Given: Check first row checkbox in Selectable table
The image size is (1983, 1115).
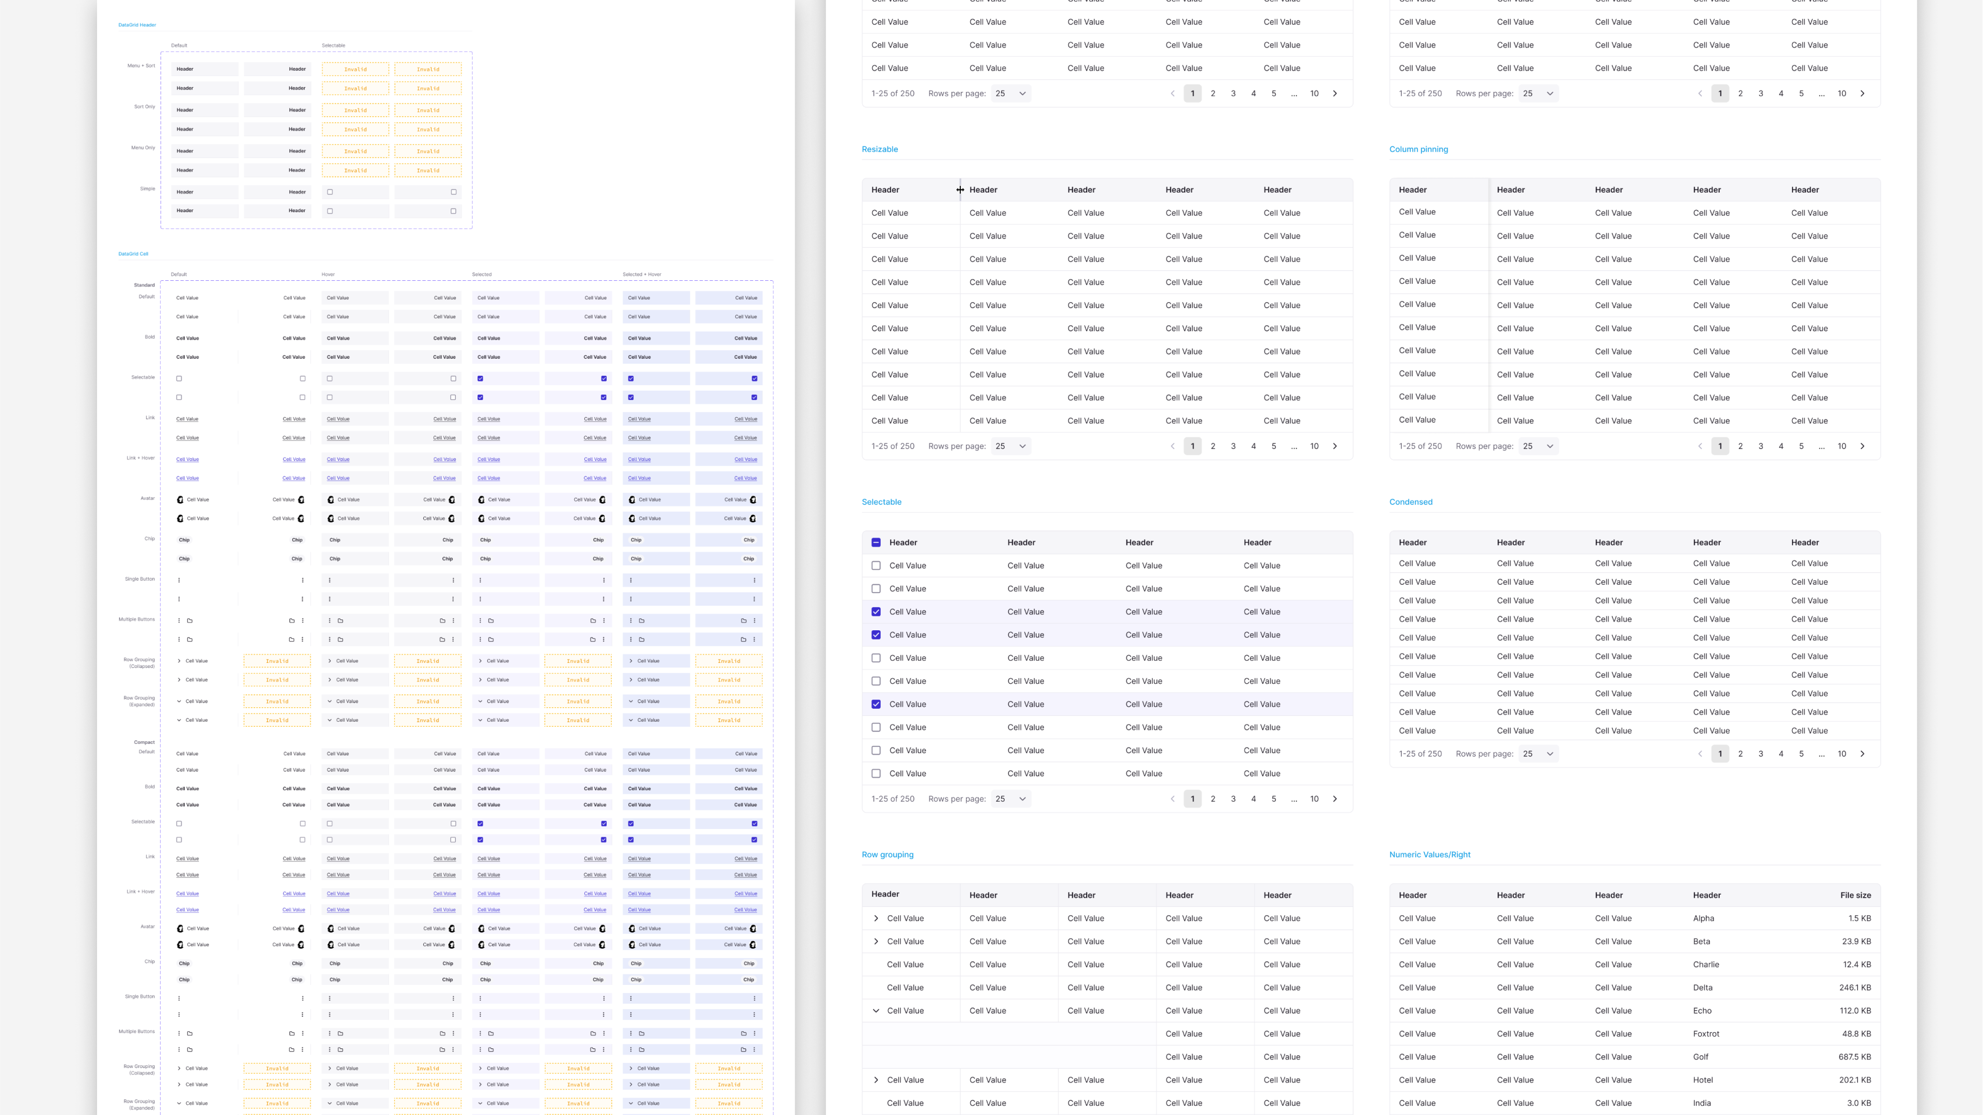Looking at the screenshot, I should [876, 566].
